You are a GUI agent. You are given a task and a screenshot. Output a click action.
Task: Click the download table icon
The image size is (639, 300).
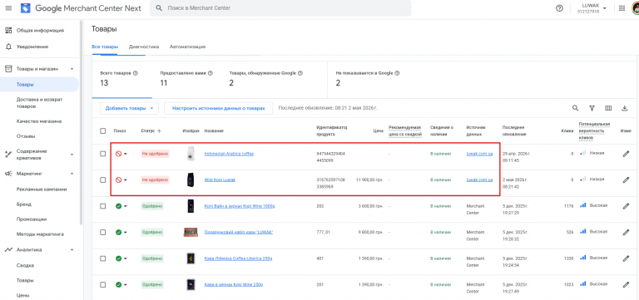tap(624, 108)
